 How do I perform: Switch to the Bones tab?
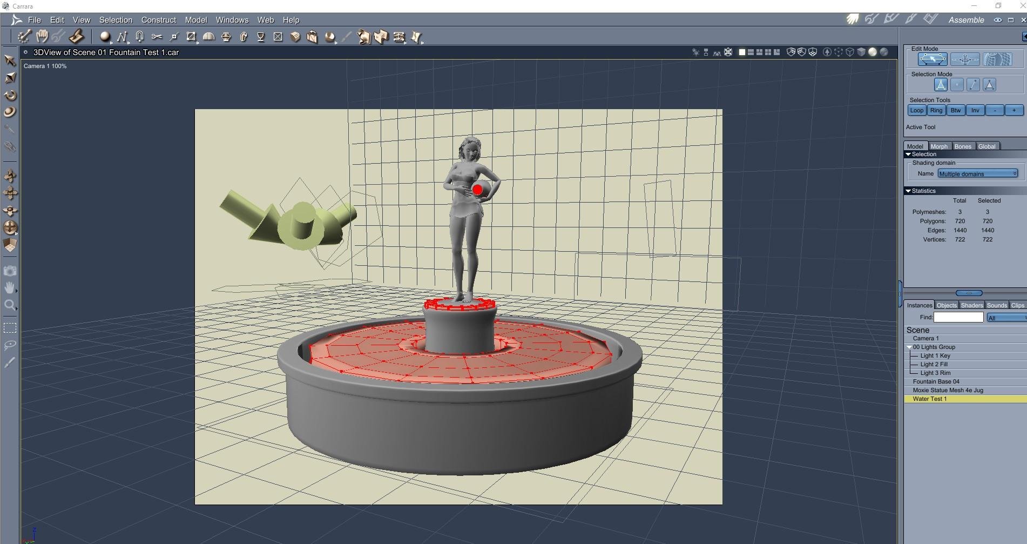pos(963,146)
